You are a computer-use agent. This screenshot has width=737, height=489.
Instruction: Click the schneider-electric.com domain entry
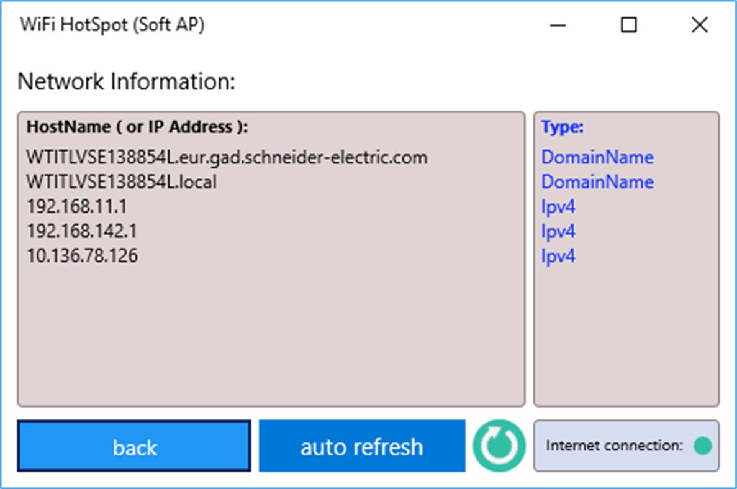click(x=227, y=157)
